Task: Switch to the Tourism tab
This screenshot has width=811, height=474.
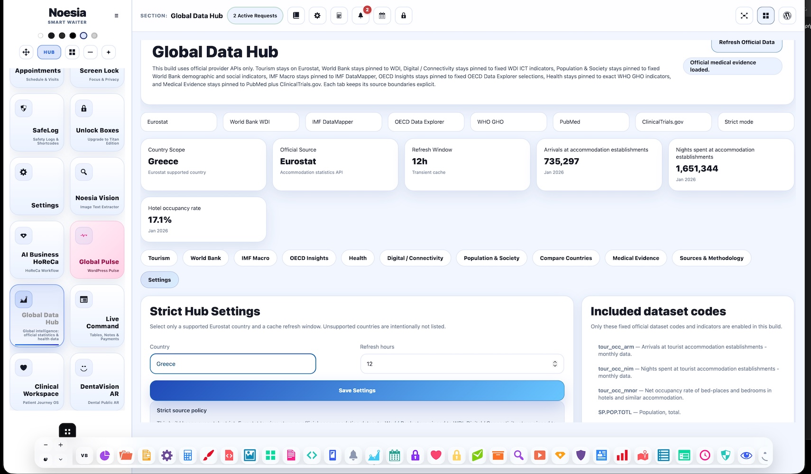Action: pyautogui.click(x=159, y=258)
